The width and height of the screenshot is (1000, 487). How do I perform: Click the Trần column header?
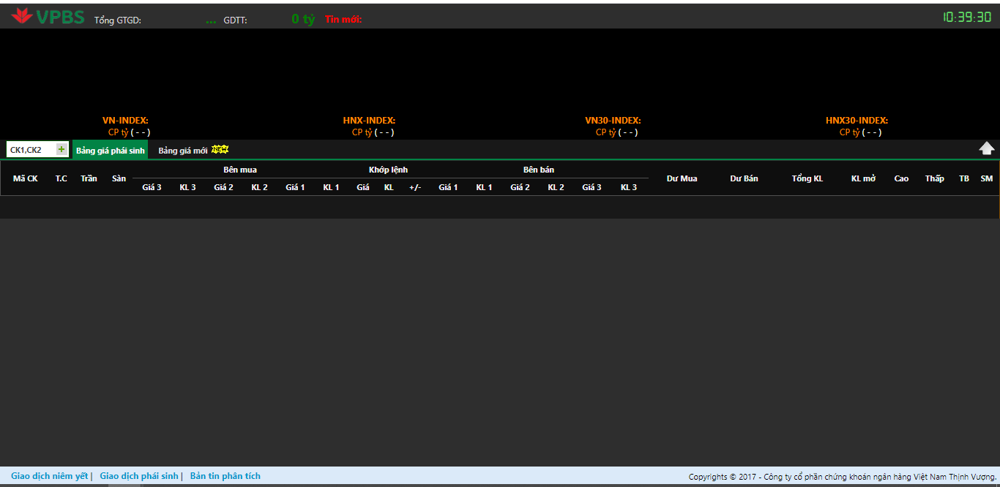click(x=89, y=178)
